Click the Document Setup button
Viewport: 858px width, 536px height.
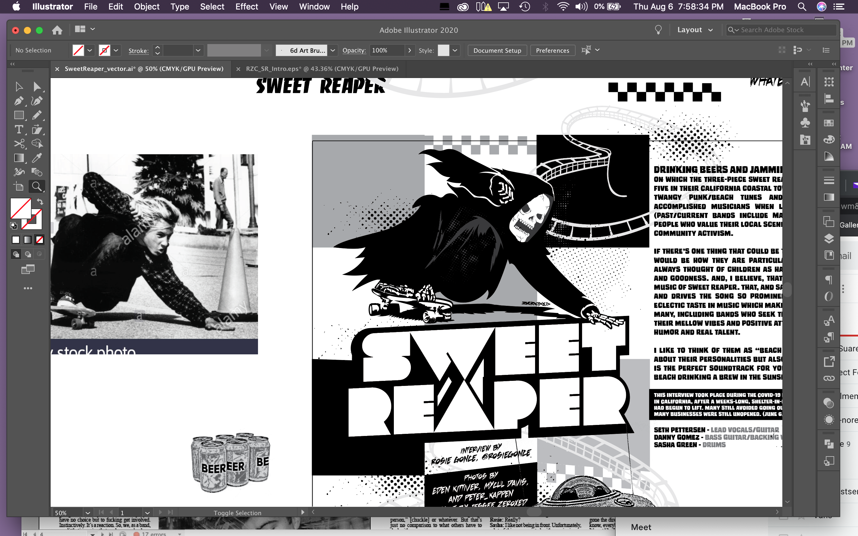coord(497,50)
